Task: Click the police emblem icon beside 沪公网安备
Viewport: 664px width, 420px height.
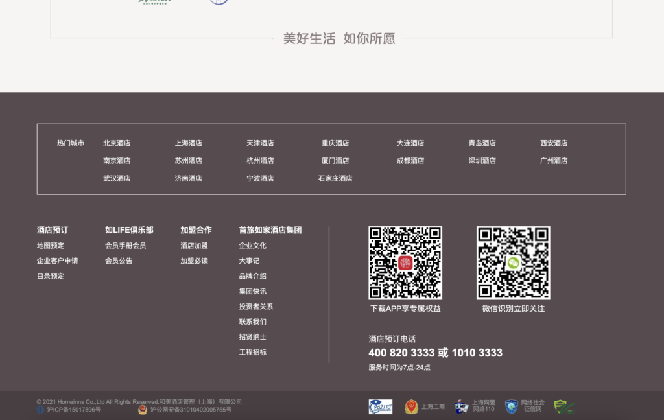Action: [x=143, y=410]
